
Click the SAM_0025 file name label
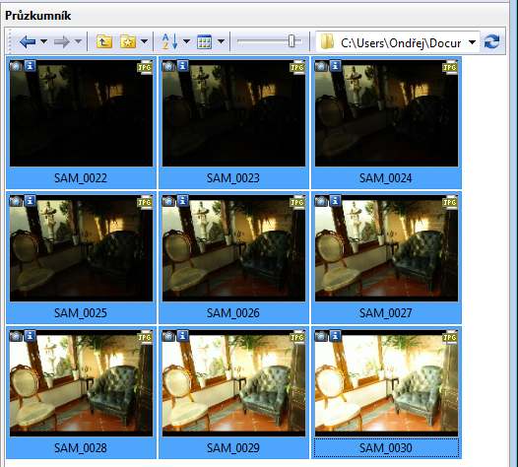tap(81, 313)
